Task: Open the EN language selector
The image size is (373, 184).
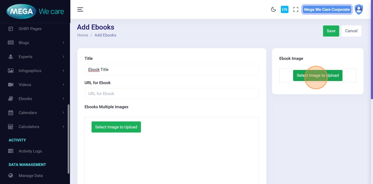Action: click(284, 9)
